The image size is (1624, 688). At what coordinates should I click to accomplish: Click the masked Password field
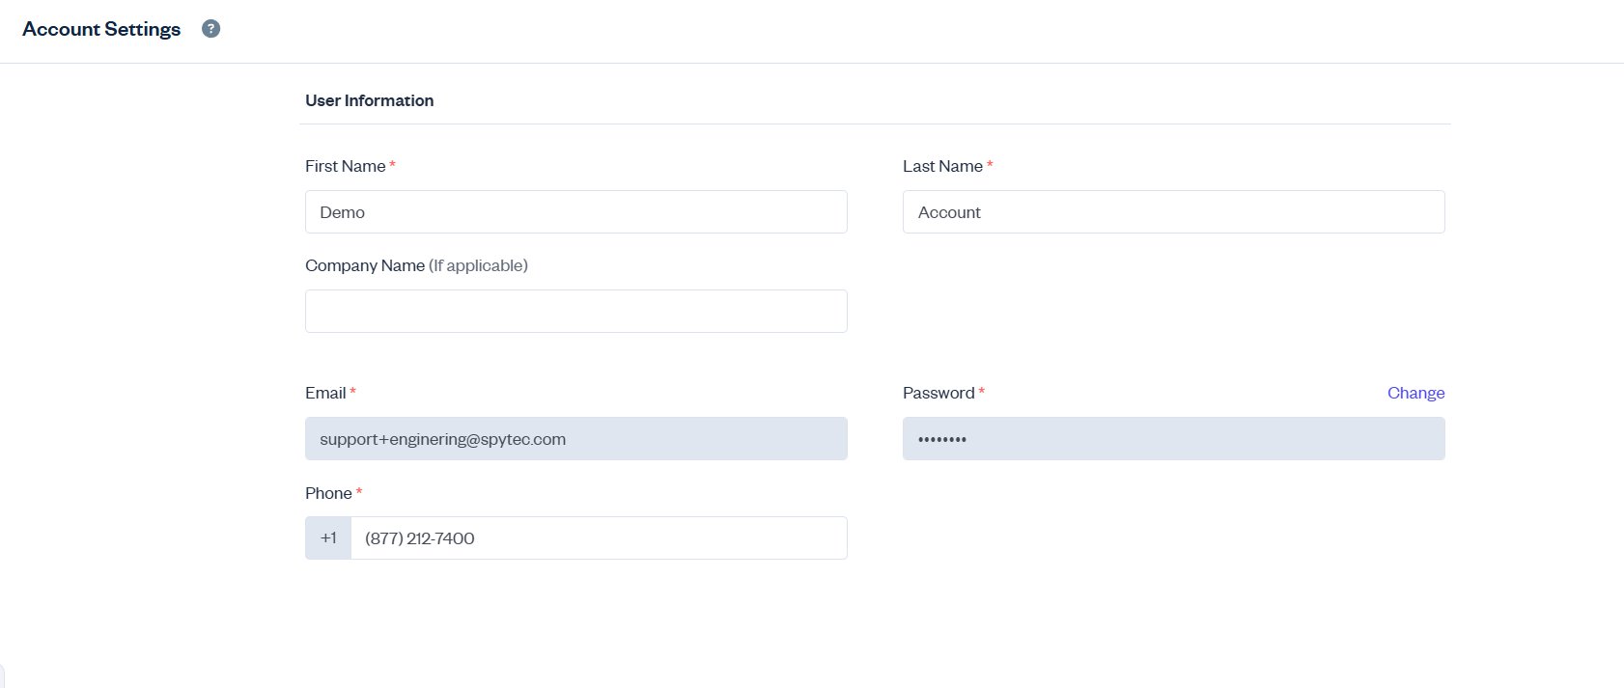[1173, 439]
